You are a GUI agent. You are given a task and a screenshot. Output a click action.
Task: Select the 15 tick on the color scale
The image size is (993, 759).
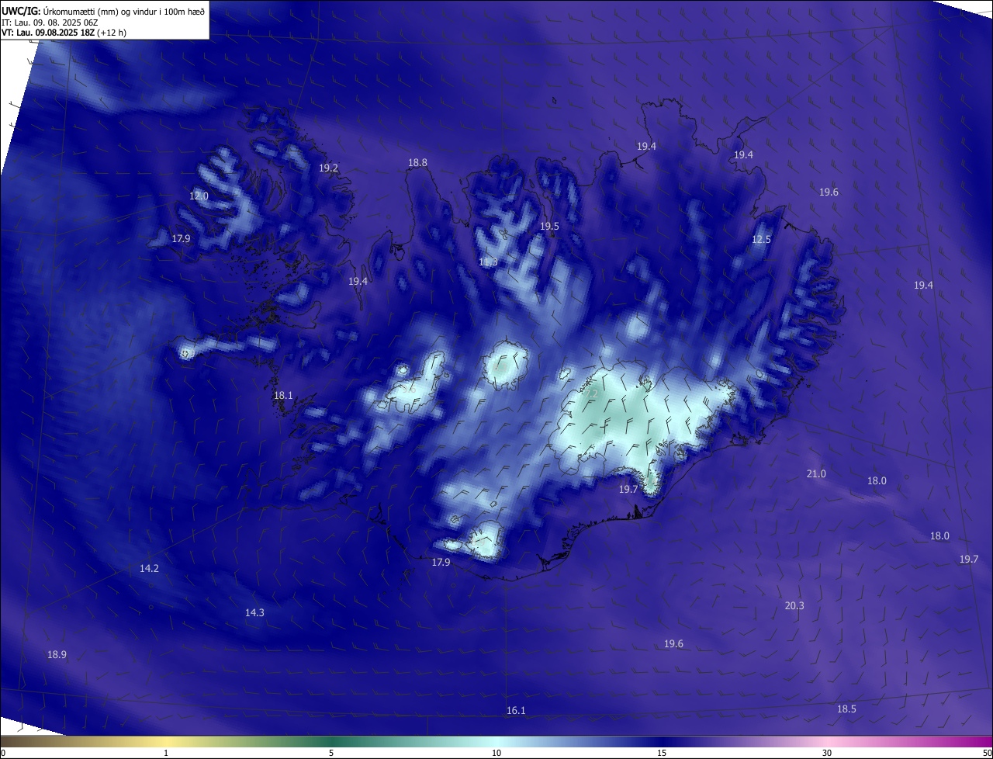coord(662,753)
